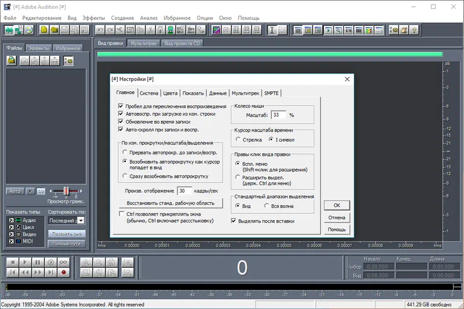Switch to 'Вид проекта CD' view tab
Viewport: 464px width, 309px height.
(182, 44)
